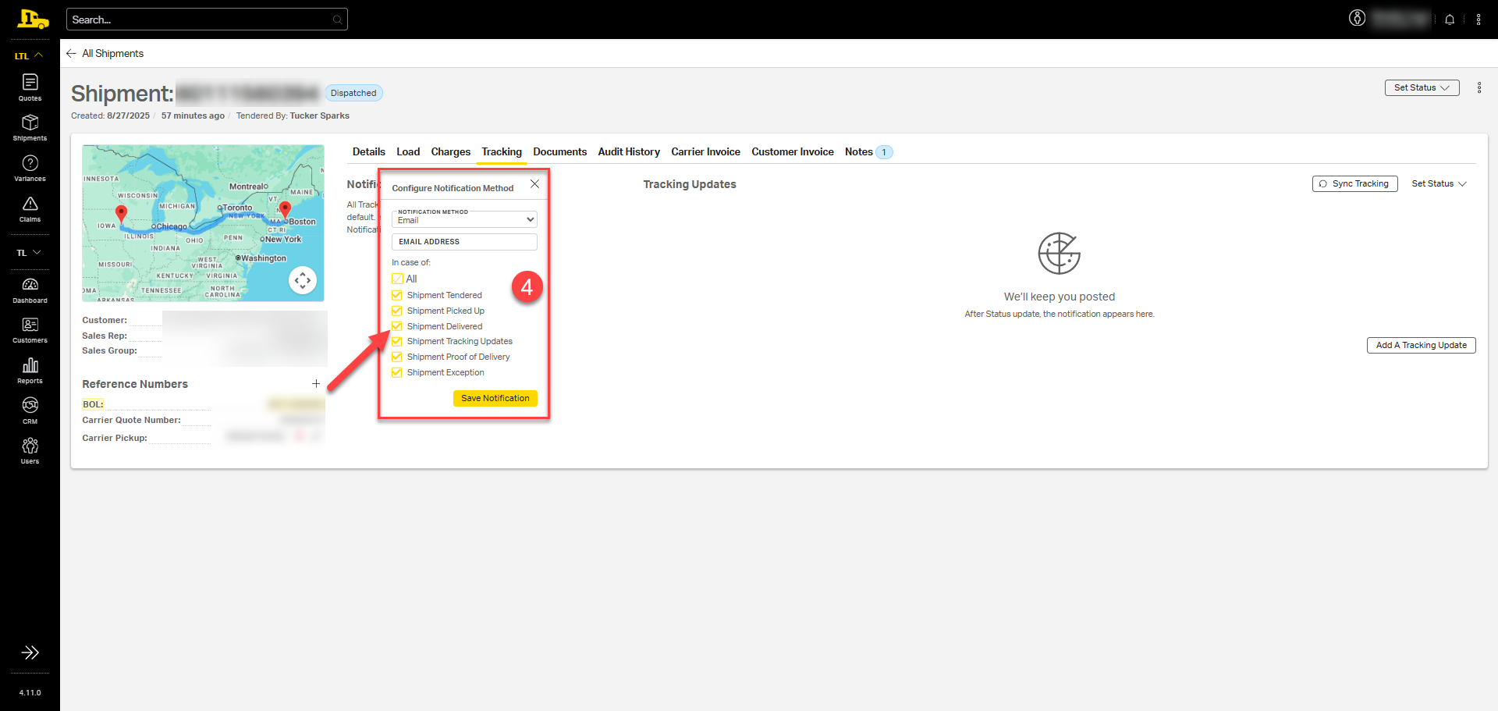Focus the top Search field
The width and height of the screenshot is (1498, 711).
(x=207, y=20)
